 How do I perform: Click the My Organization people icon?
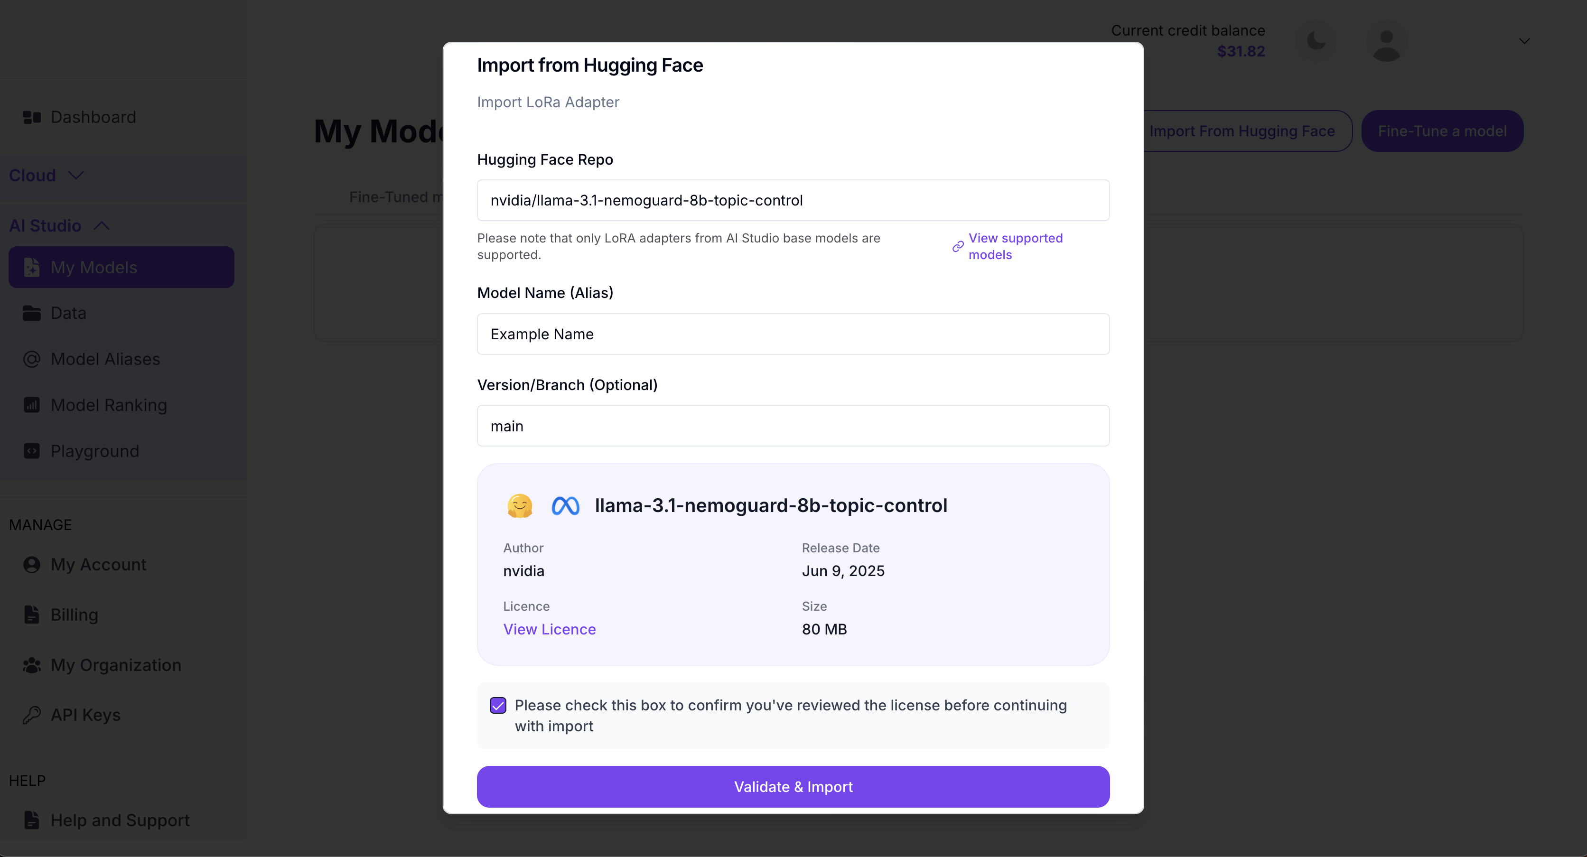(x=31, y=665)
